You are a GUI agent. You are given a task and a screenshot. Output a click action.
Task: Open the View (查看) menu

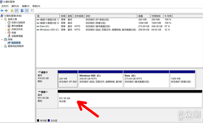click(26, 6)
